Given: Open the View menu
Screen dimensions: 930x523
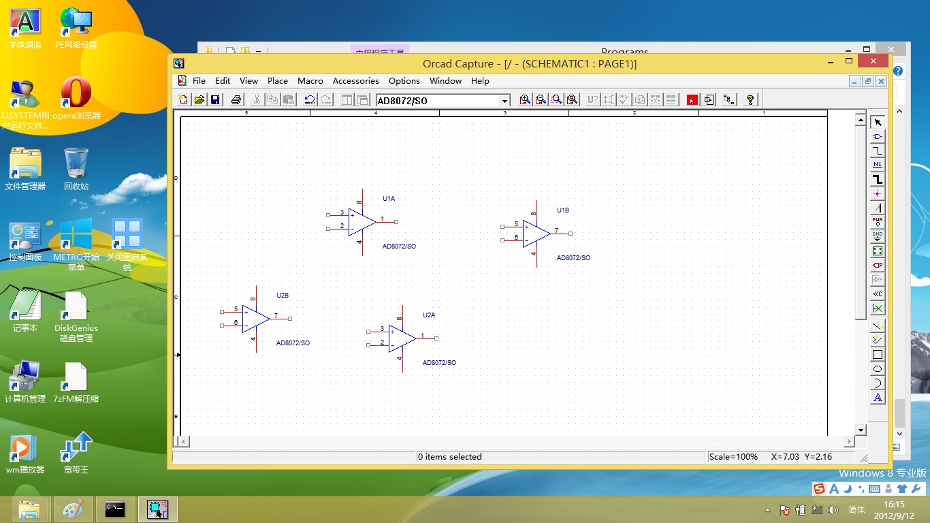Looking at the screenshot, I should 248,80.
